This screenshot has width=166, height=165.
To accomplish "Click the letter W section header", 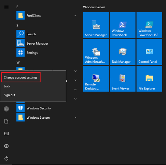I will (x=18, y=62).
